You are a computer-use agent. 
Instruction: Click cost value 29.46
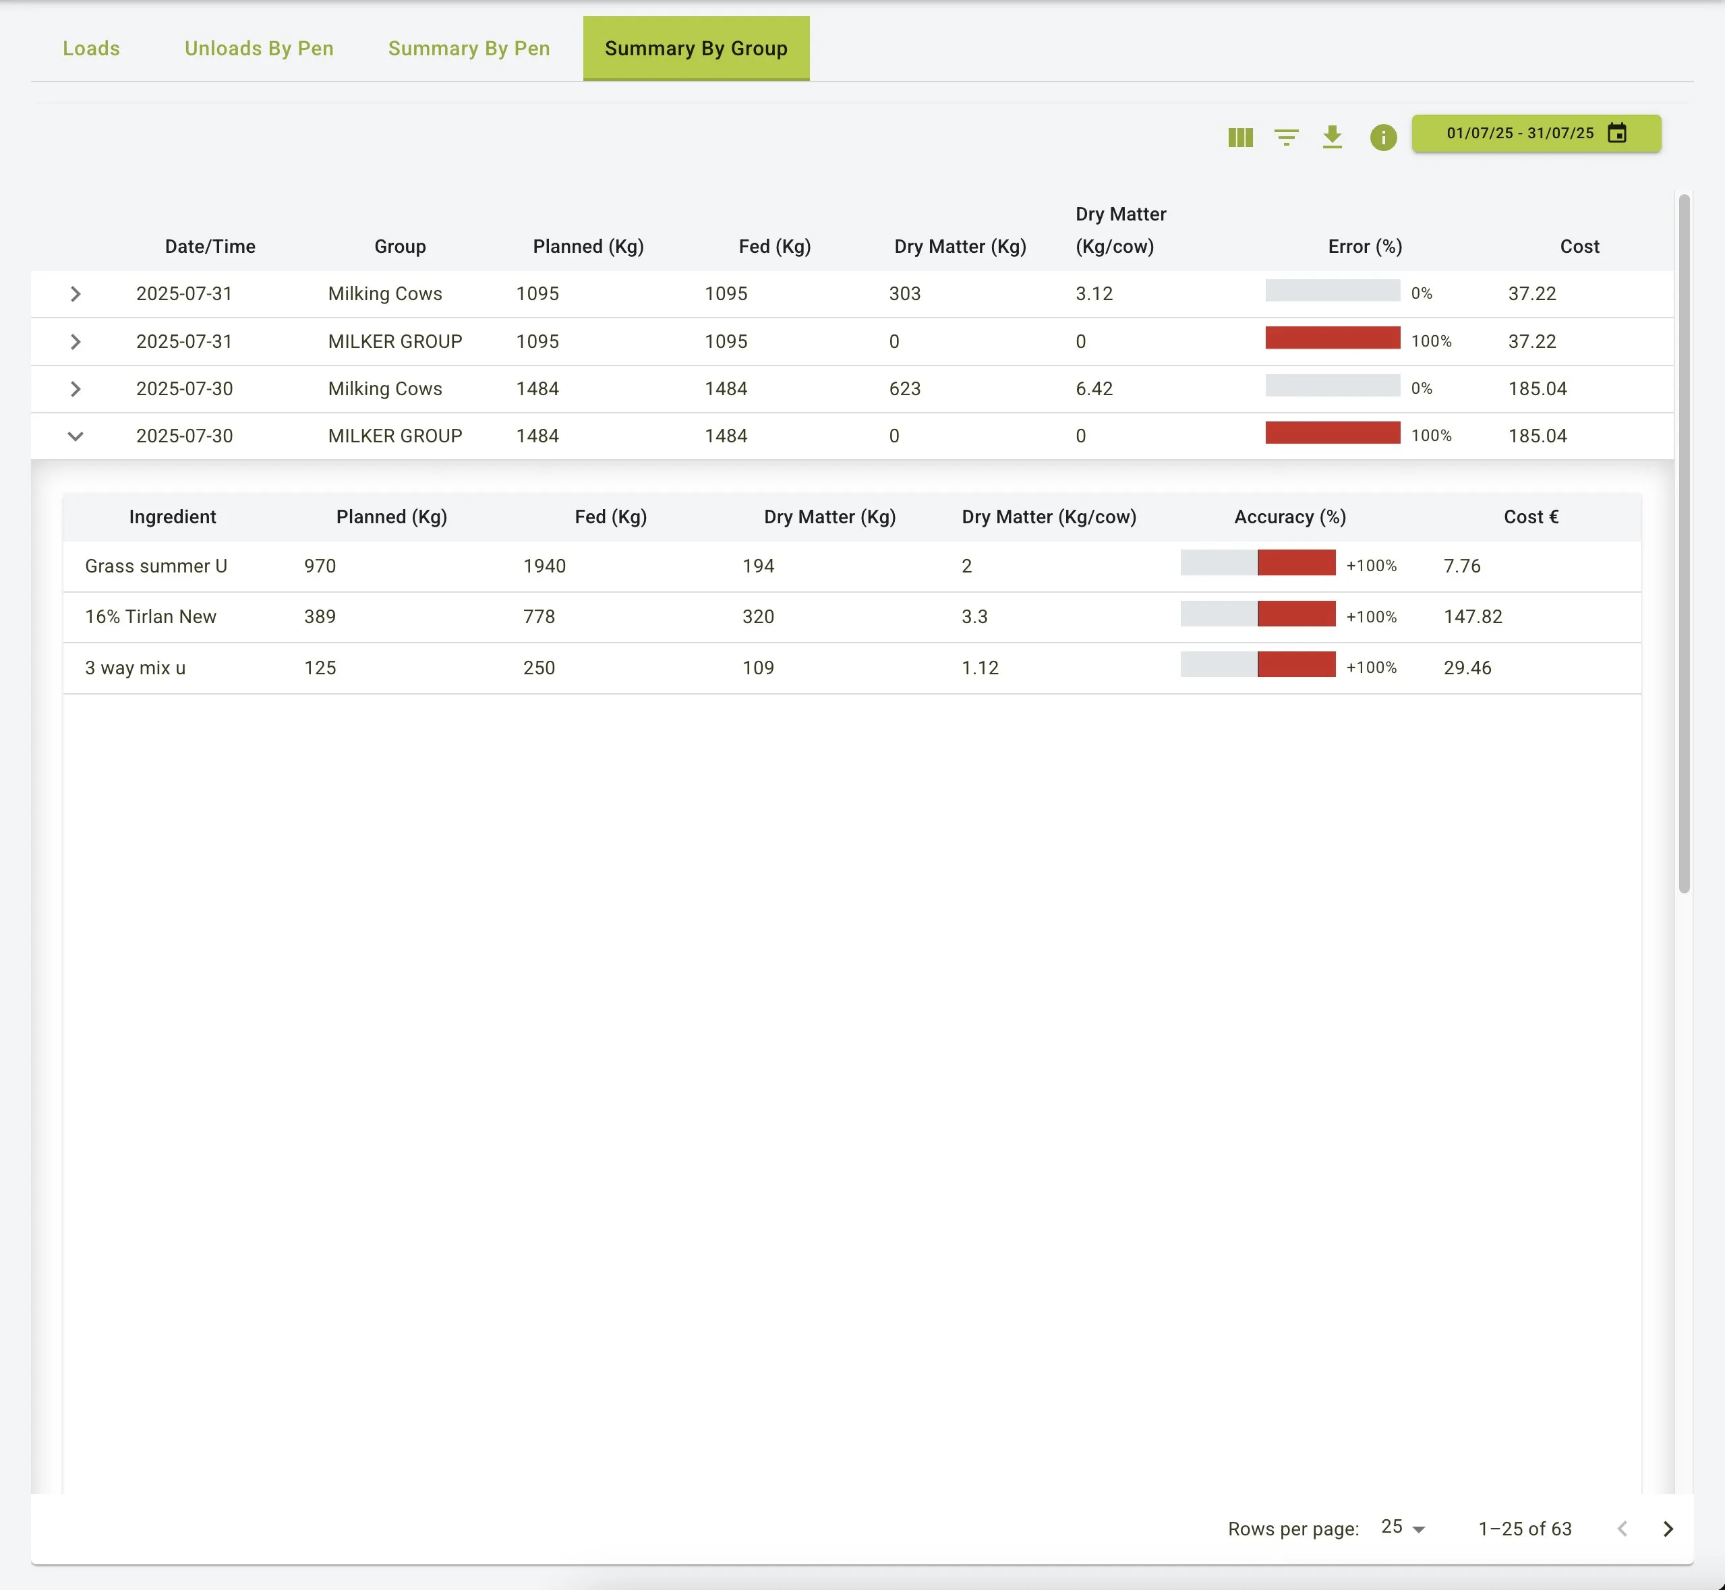(x=1467, y=668)
